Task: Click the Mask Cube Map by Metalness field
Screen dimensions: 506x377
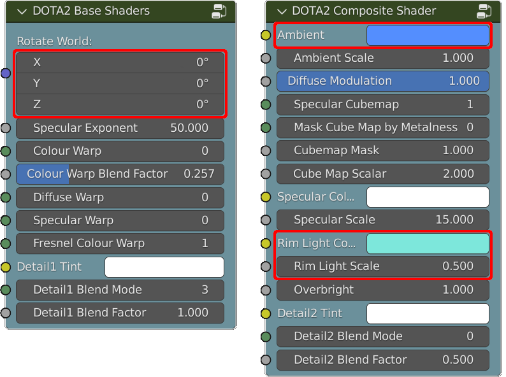Action: 383,127
